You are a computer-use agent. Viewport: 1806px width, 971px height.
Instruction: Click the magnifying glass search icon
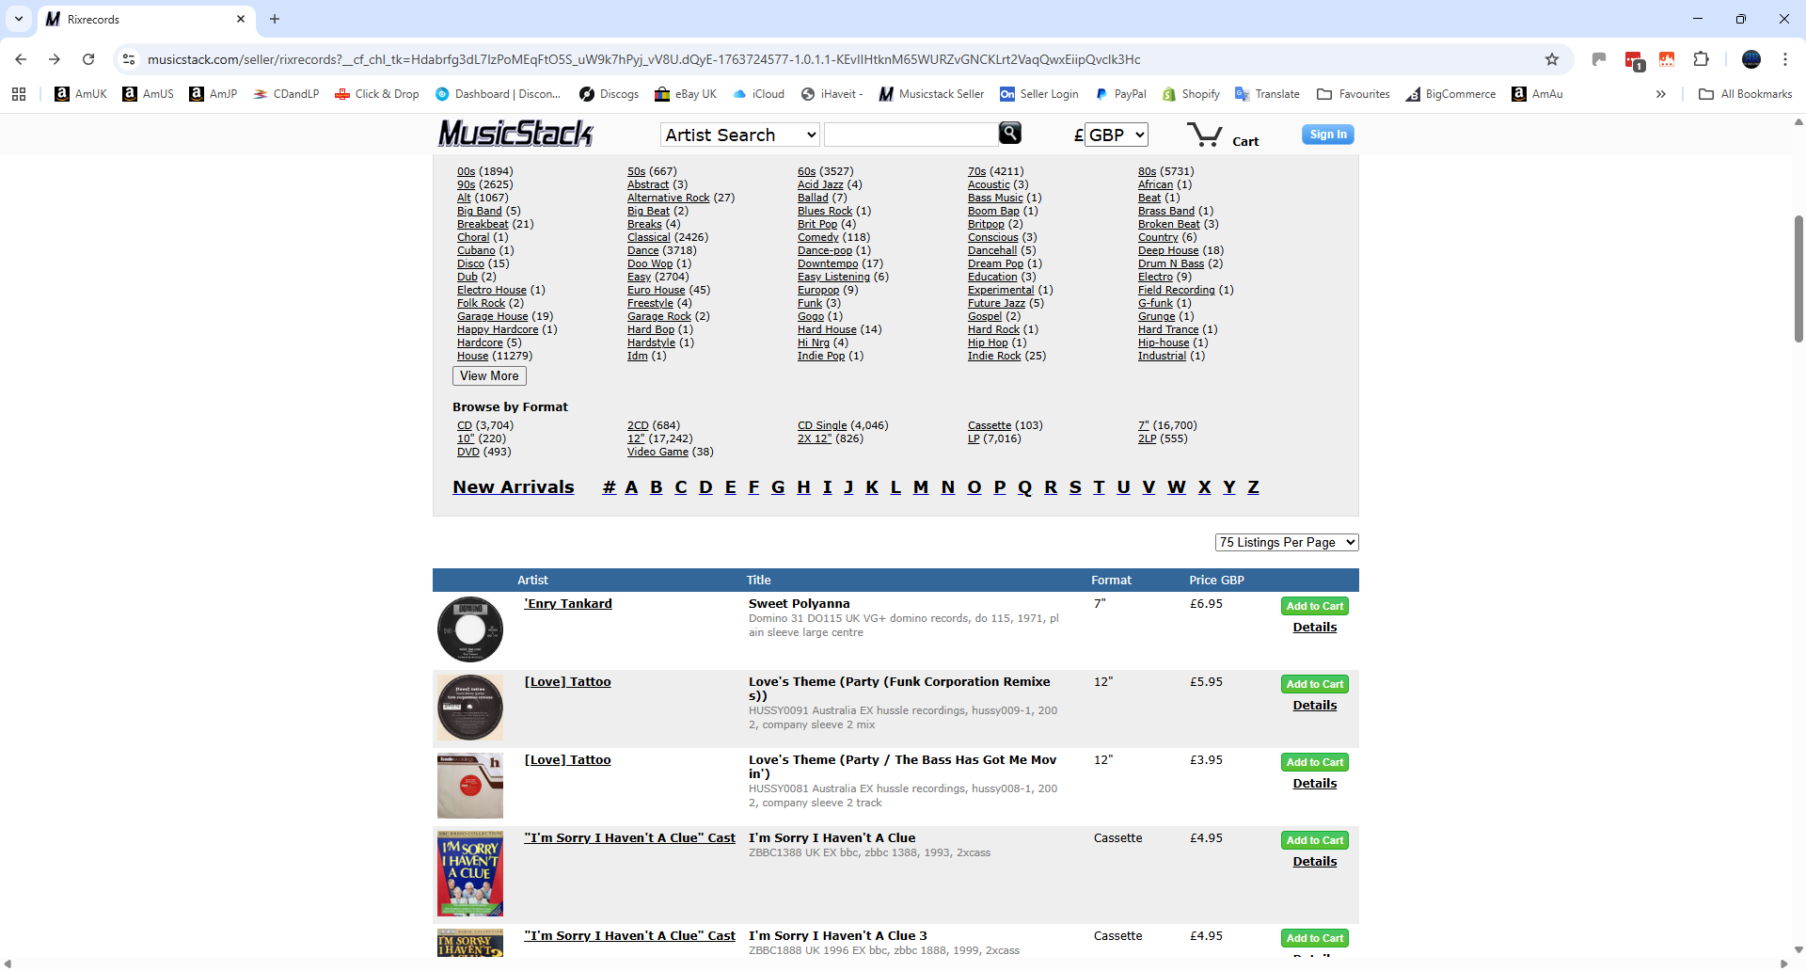(x=1009, y=134)
